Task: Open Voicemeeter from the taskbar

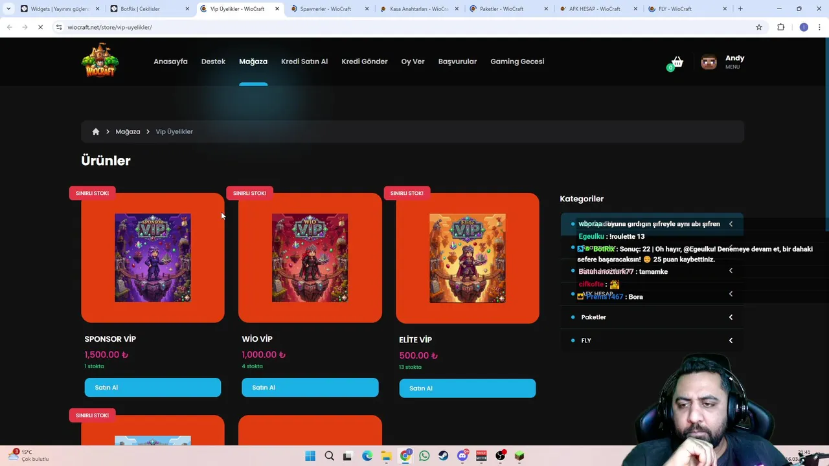Action: (x=481, y=456)
